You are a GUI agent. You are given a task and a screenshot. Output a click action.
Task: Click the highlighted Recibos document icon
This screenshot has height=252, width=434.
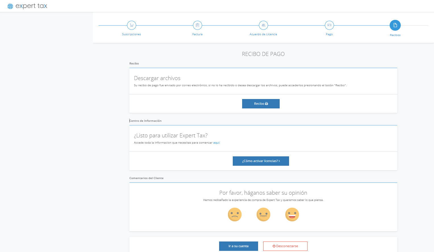[x=395, y=25]
